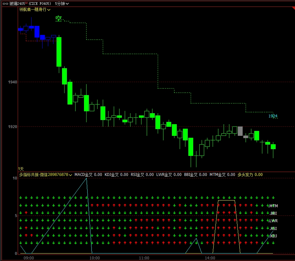Click the 多头发力 yellow label
This screenshot has height=261, width=295.
(245, 175)
